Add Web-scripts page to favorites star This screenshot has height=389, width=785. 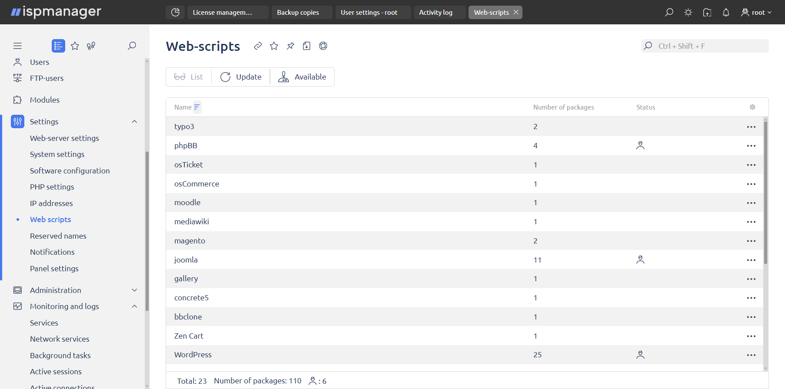click(x=274, y=46)
